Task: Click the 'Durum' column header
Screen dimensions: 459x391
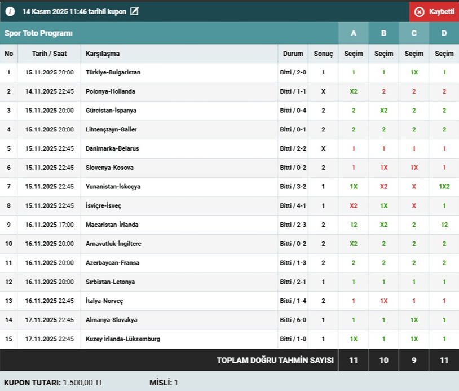Action: (x=293, y=54)
